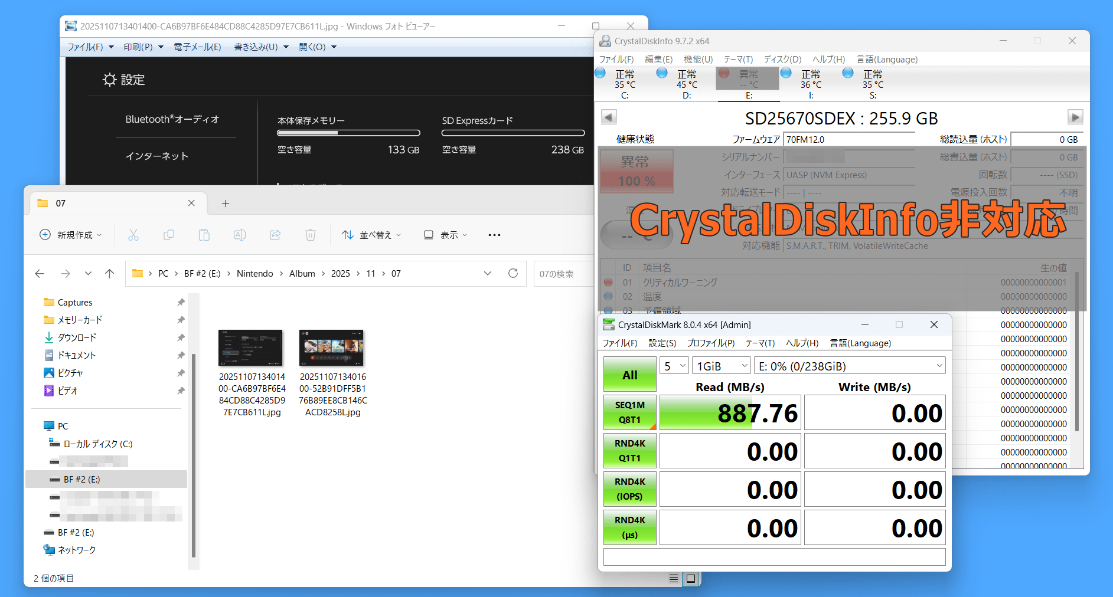Select the first screenshot thumbnail 20251107134014

(251, 348)
